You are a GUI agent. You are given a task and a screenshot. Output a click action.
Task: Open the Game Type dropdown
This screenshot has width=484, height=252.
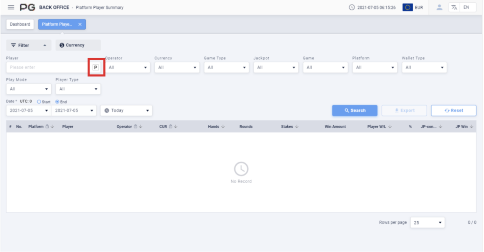pos(226,67)
